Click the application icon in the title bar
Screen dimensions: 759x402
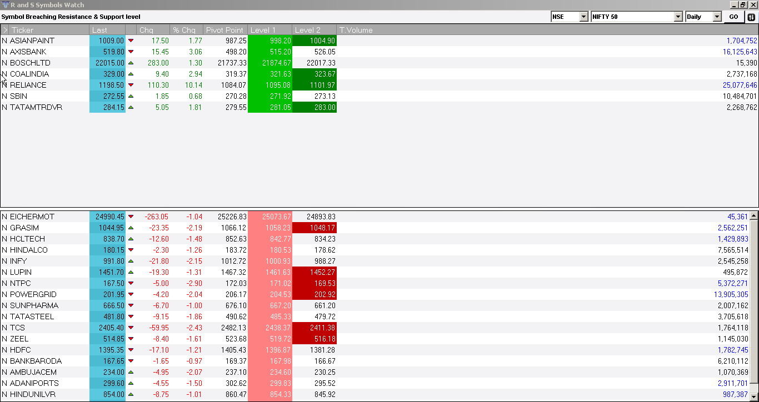pos(6,4)
